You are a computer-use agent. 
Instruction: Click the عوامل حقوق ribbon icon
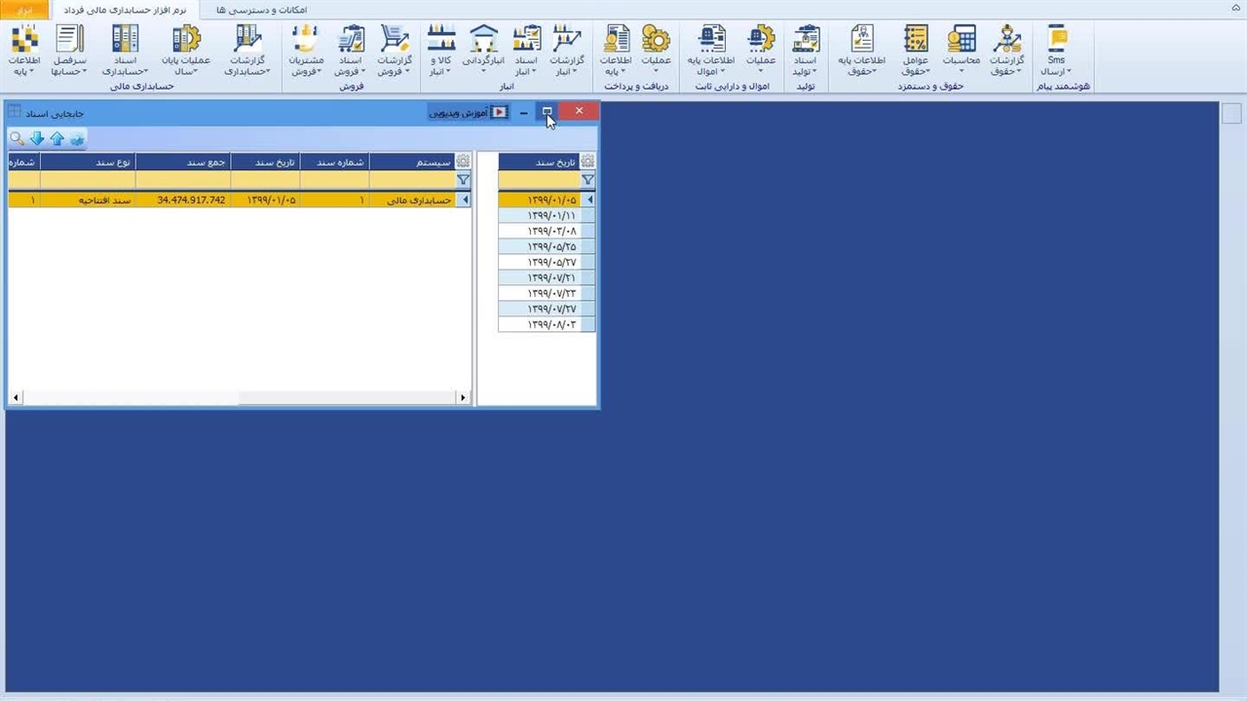click(915, 51)
